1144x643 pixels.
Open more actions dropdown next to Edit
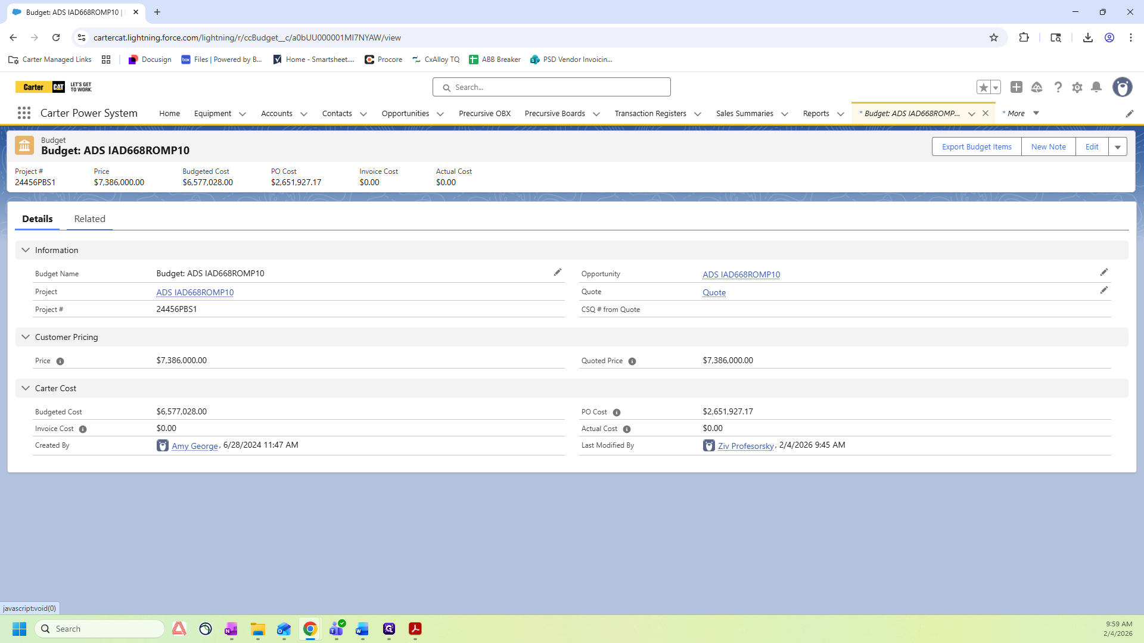(x=1118, y=147)
